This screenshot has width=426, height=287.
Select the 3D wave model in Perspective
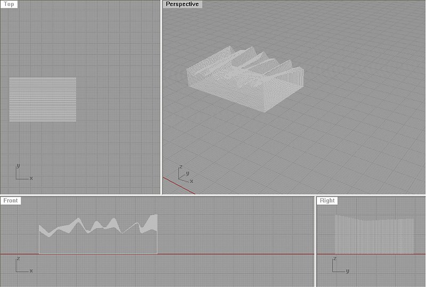coord(245,79)
